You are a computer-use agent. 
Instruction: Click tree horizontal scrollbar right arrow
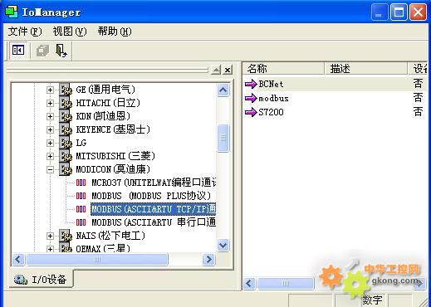click(x=208, y=260)
